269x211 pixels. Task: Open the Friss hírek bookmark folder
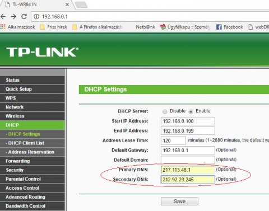click(54, 27)
